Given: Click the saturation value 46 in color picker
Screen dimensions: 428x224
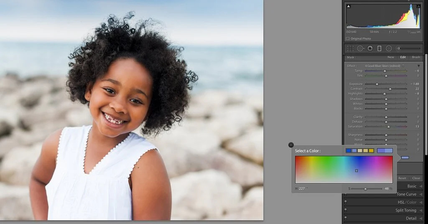Looking at the screenshot, I should (x=387, y=189).
